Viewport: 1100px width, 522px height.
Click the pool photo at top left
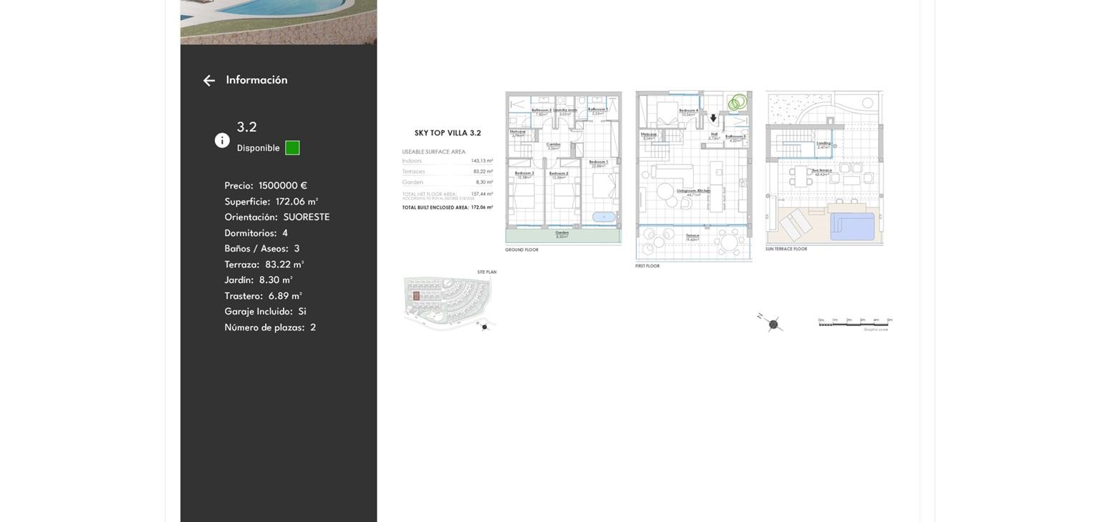coord(279,22)
